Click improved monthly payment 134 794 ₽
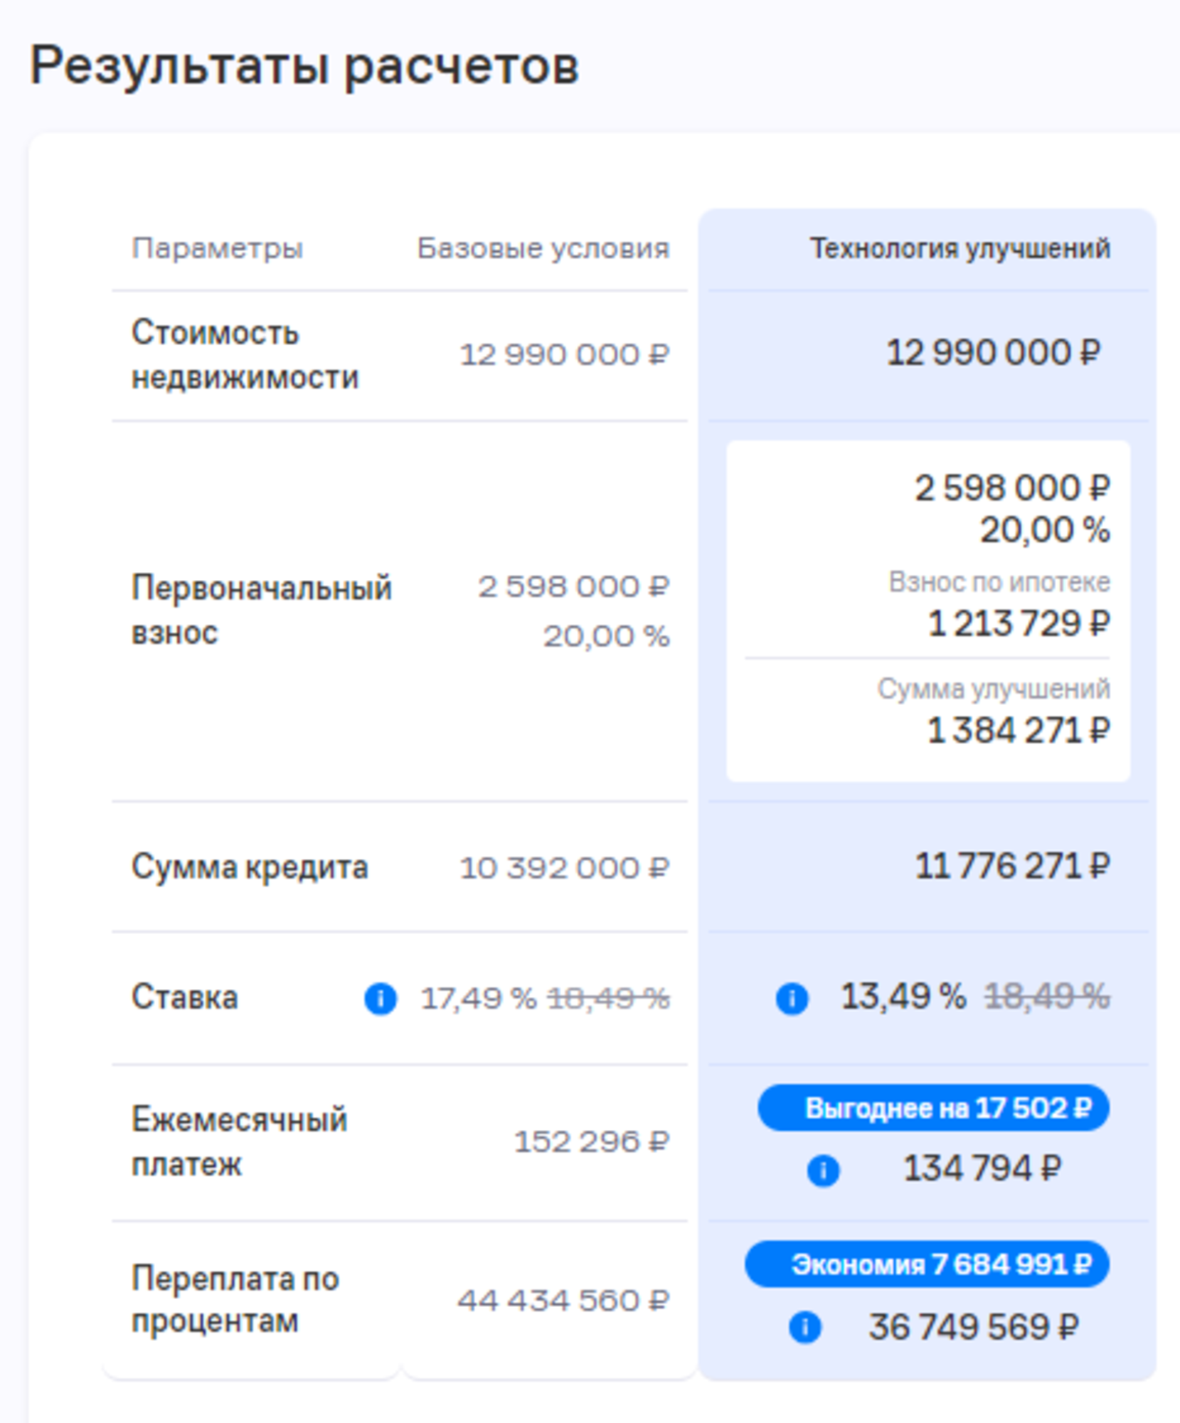Screen dimensions: 1180x1423 pyautogui.click(x=982, y=1169)
